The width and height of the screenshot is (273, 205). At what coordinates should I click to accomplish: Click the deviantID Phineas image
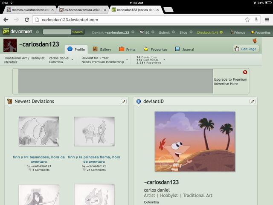click(195, 141)
